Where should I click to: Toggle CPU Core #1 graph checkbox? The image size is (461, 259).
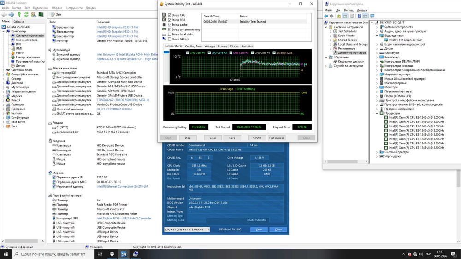[188, 53]
